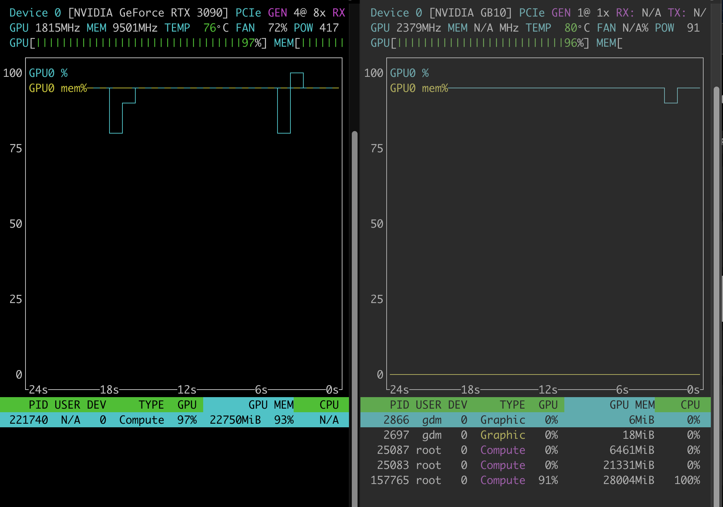This screenshot has height=507, width=723.
Task: Click the 6s time axis label in the GB10 chart
Action: click(622, 390)
